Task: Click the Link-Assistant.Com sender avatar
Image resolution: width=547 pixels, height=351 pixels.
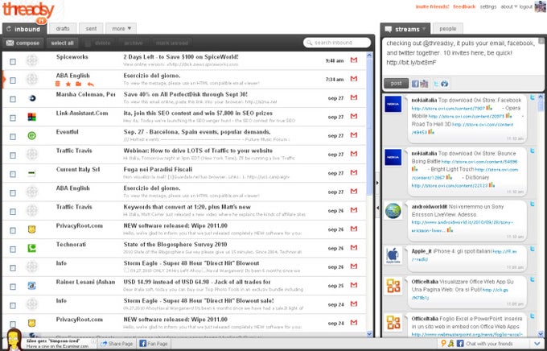Action: [31, 117]
